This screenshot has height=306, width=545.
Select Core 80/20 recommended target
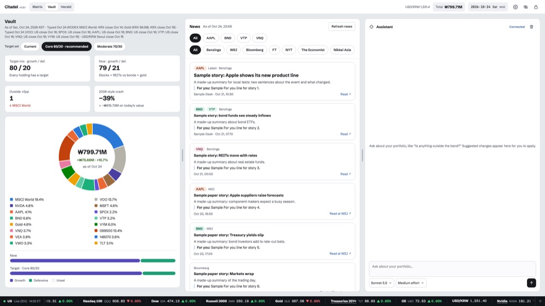66,46
